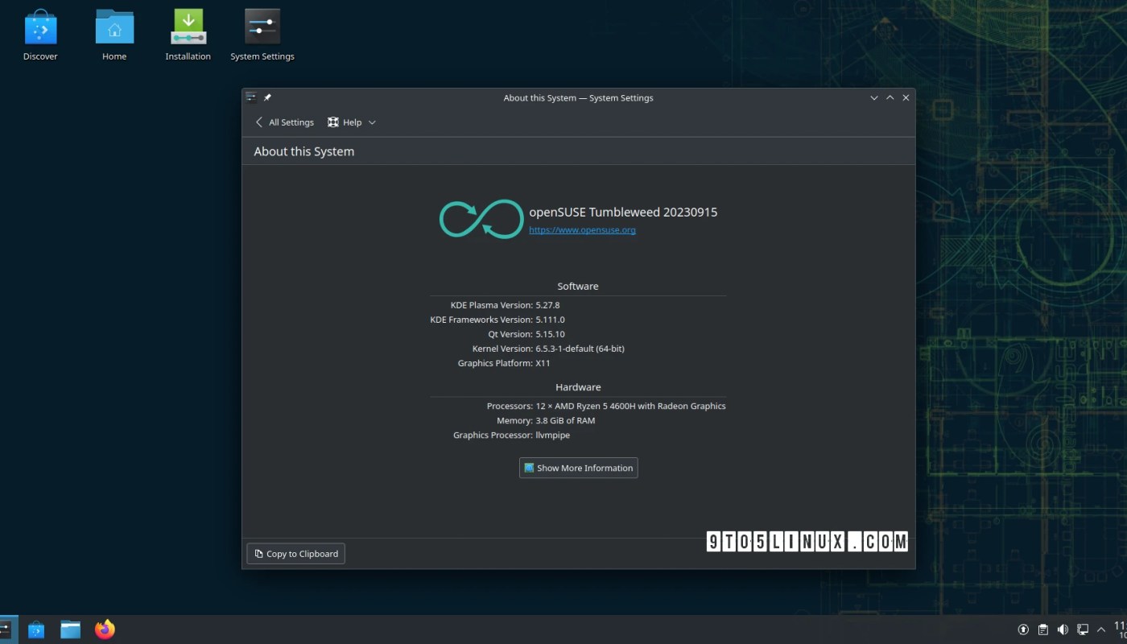Click the Software section heading
The image size is (1127, 644).
coord(578,286)
